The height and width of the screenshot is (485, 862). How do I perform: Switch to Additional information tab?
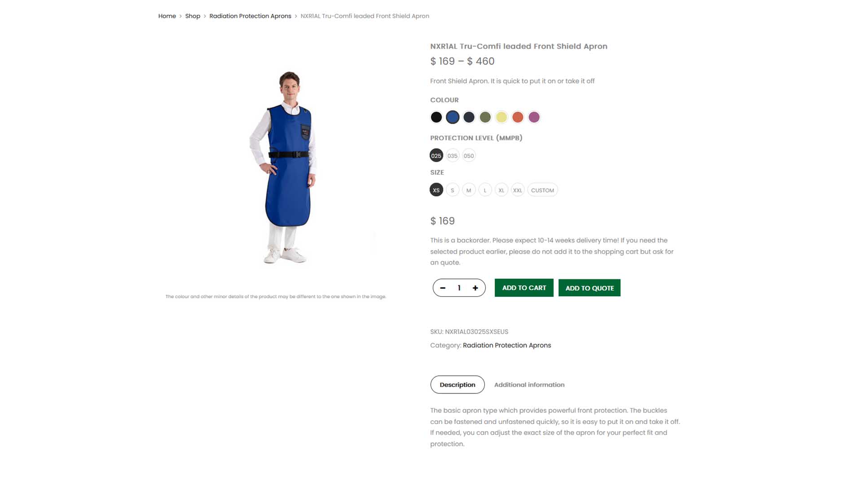[x=529, y=385]
